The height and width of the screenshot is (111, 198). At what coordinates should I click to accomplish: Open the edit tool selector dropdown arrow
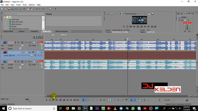pos(86,100)
